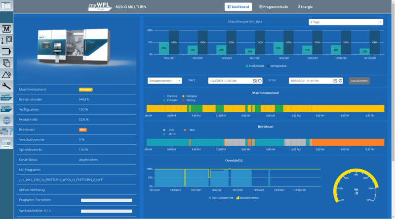Screen dimensions: 395x219
Task: Open the machine help question mark icon
Action: (6, 131)
